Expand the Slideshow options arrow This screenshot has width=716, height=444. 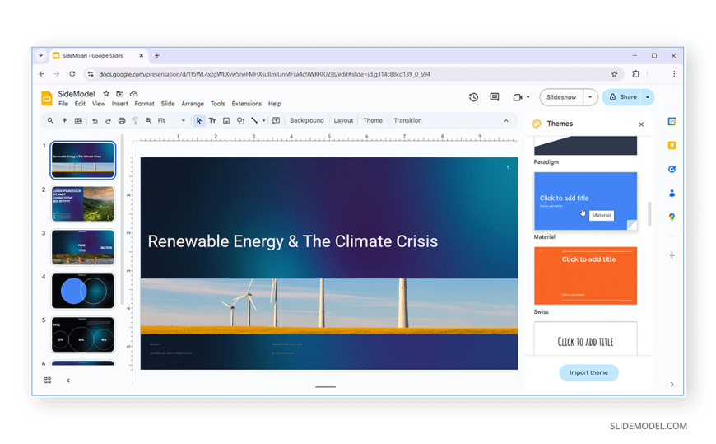pos(590,97)
